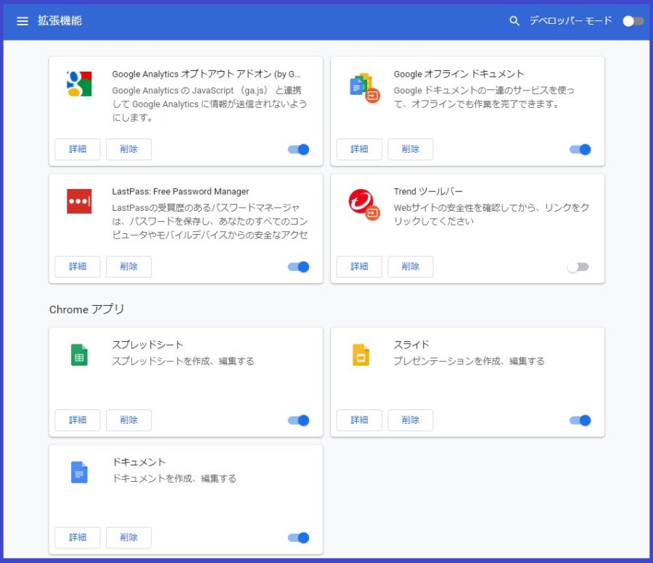The width and height of the screenshot is (653, 563).
Task: Click the search extensions magnifier icon
Action: tap(514, 21)
